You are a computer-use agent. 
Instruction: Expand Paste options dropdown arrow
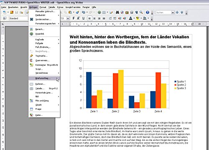[x=74, y=12]
